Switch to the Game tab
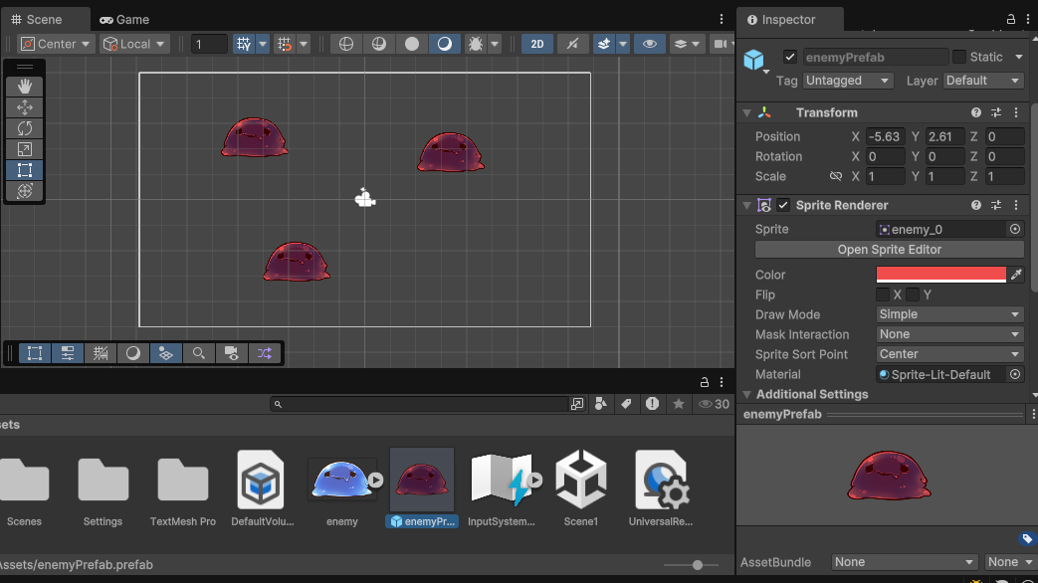Screen dimensions: 1038x583 [x=124, y=19]
